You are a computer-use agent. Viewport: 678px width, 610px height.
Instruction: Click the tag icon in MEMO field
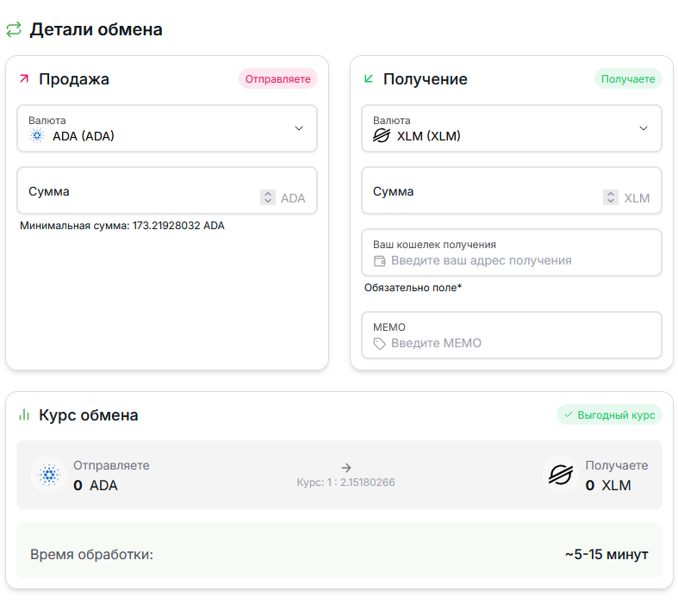(380, 343)
